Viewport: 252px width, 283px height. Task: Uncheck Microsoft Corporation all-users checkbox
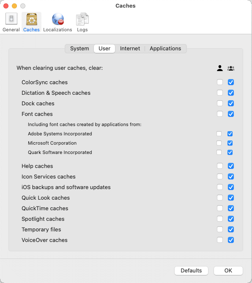pos(230,143)
